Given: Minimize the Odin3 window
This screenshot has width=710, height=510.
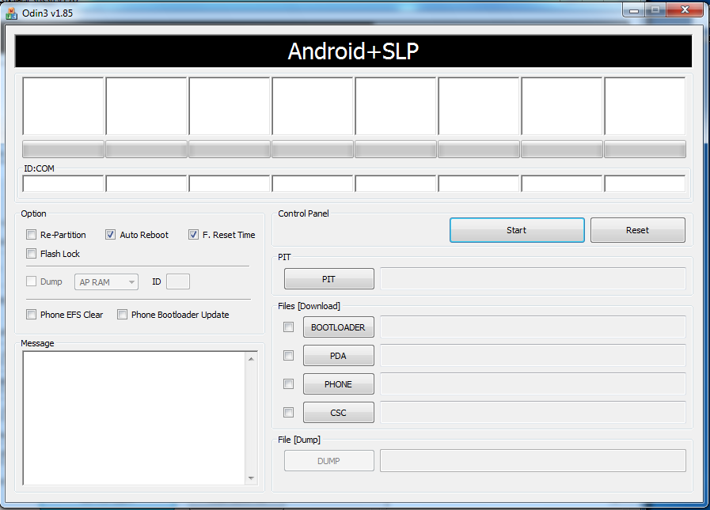Looking at the screenshot, I should tap(634, 10).
